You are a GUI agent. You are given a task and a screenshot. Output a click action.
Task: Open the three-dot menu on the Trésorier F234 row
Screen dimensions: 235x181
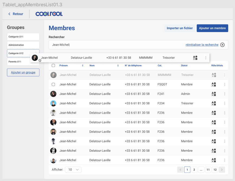(224, 103)
